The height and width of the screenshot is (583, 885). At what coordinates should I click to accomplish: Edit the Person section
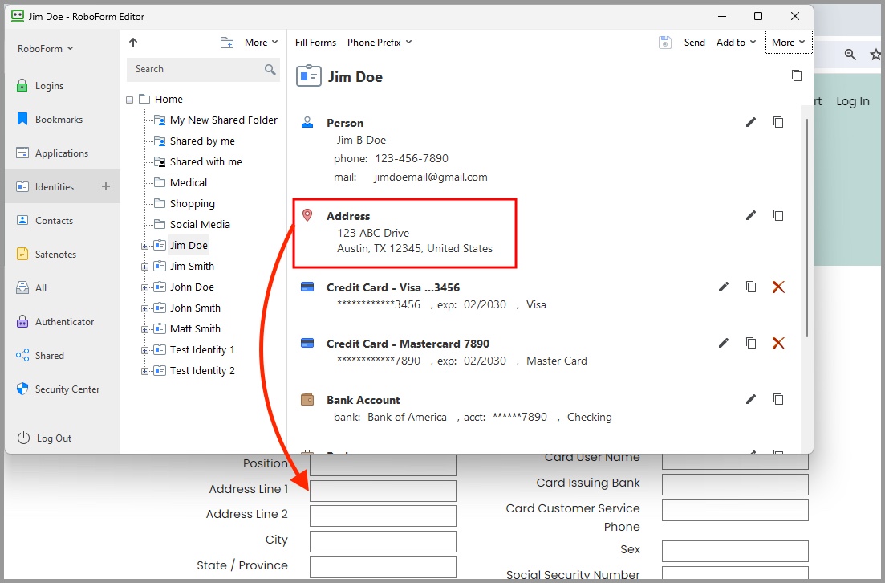click(751, 122)
